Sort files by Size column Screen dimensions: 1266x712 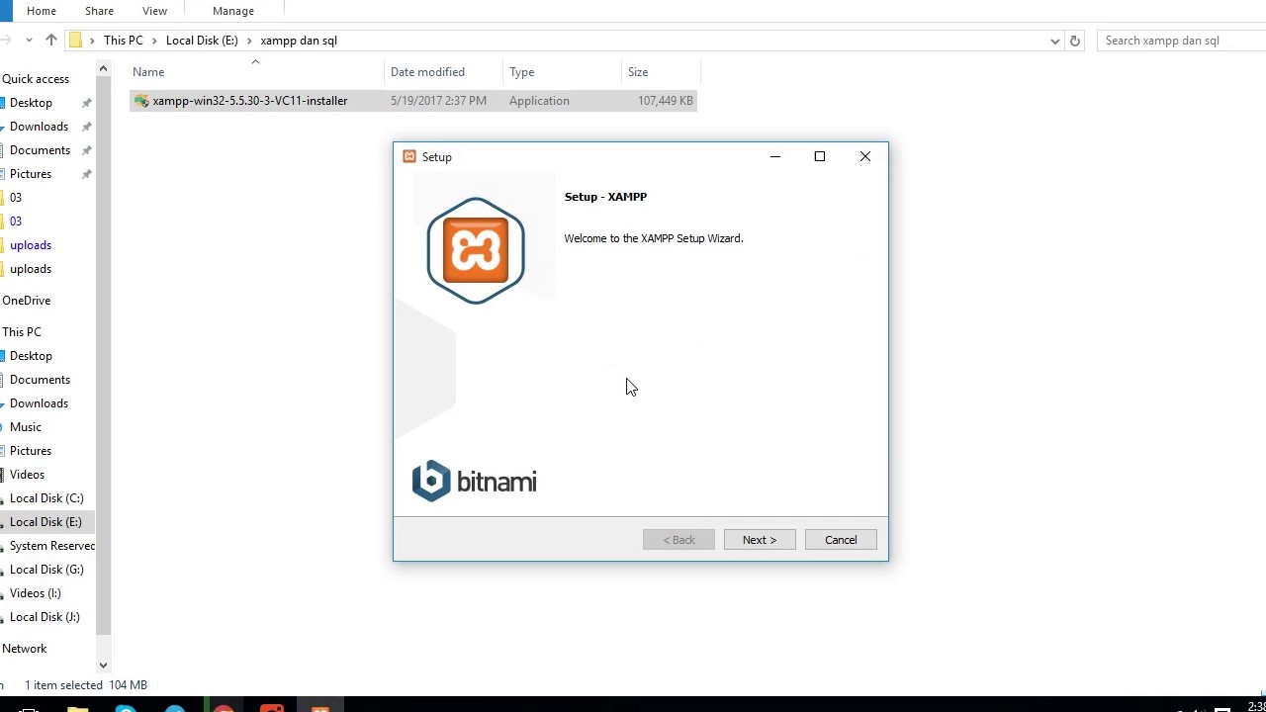(x=638, y=72)
